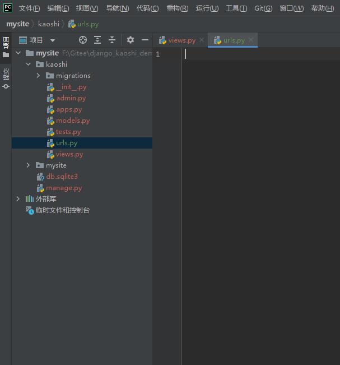This screenshot has width=340, height=365.
Task: Click the collapse all icon
Action: [x=112, y=40]
